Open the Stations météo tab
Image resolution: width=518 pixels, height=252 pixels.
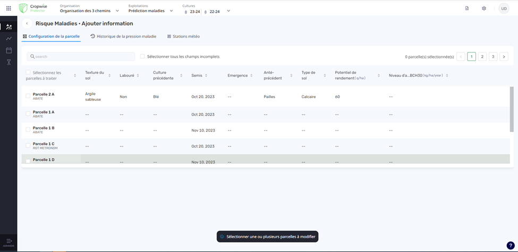point(183,37)
